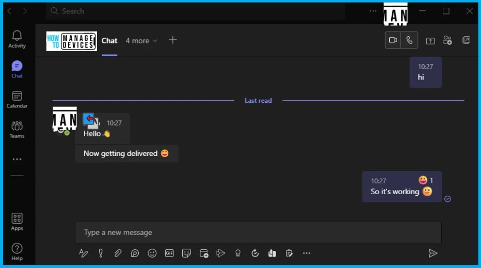Show more messaging extensions ellipsis

307,253
